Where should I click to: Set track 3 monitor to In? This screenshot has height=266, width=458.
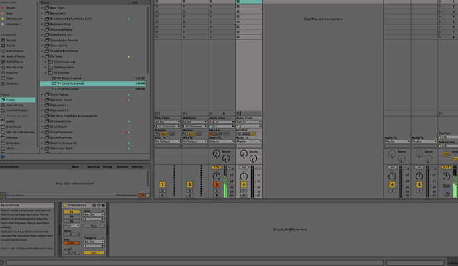pos(212,134)
